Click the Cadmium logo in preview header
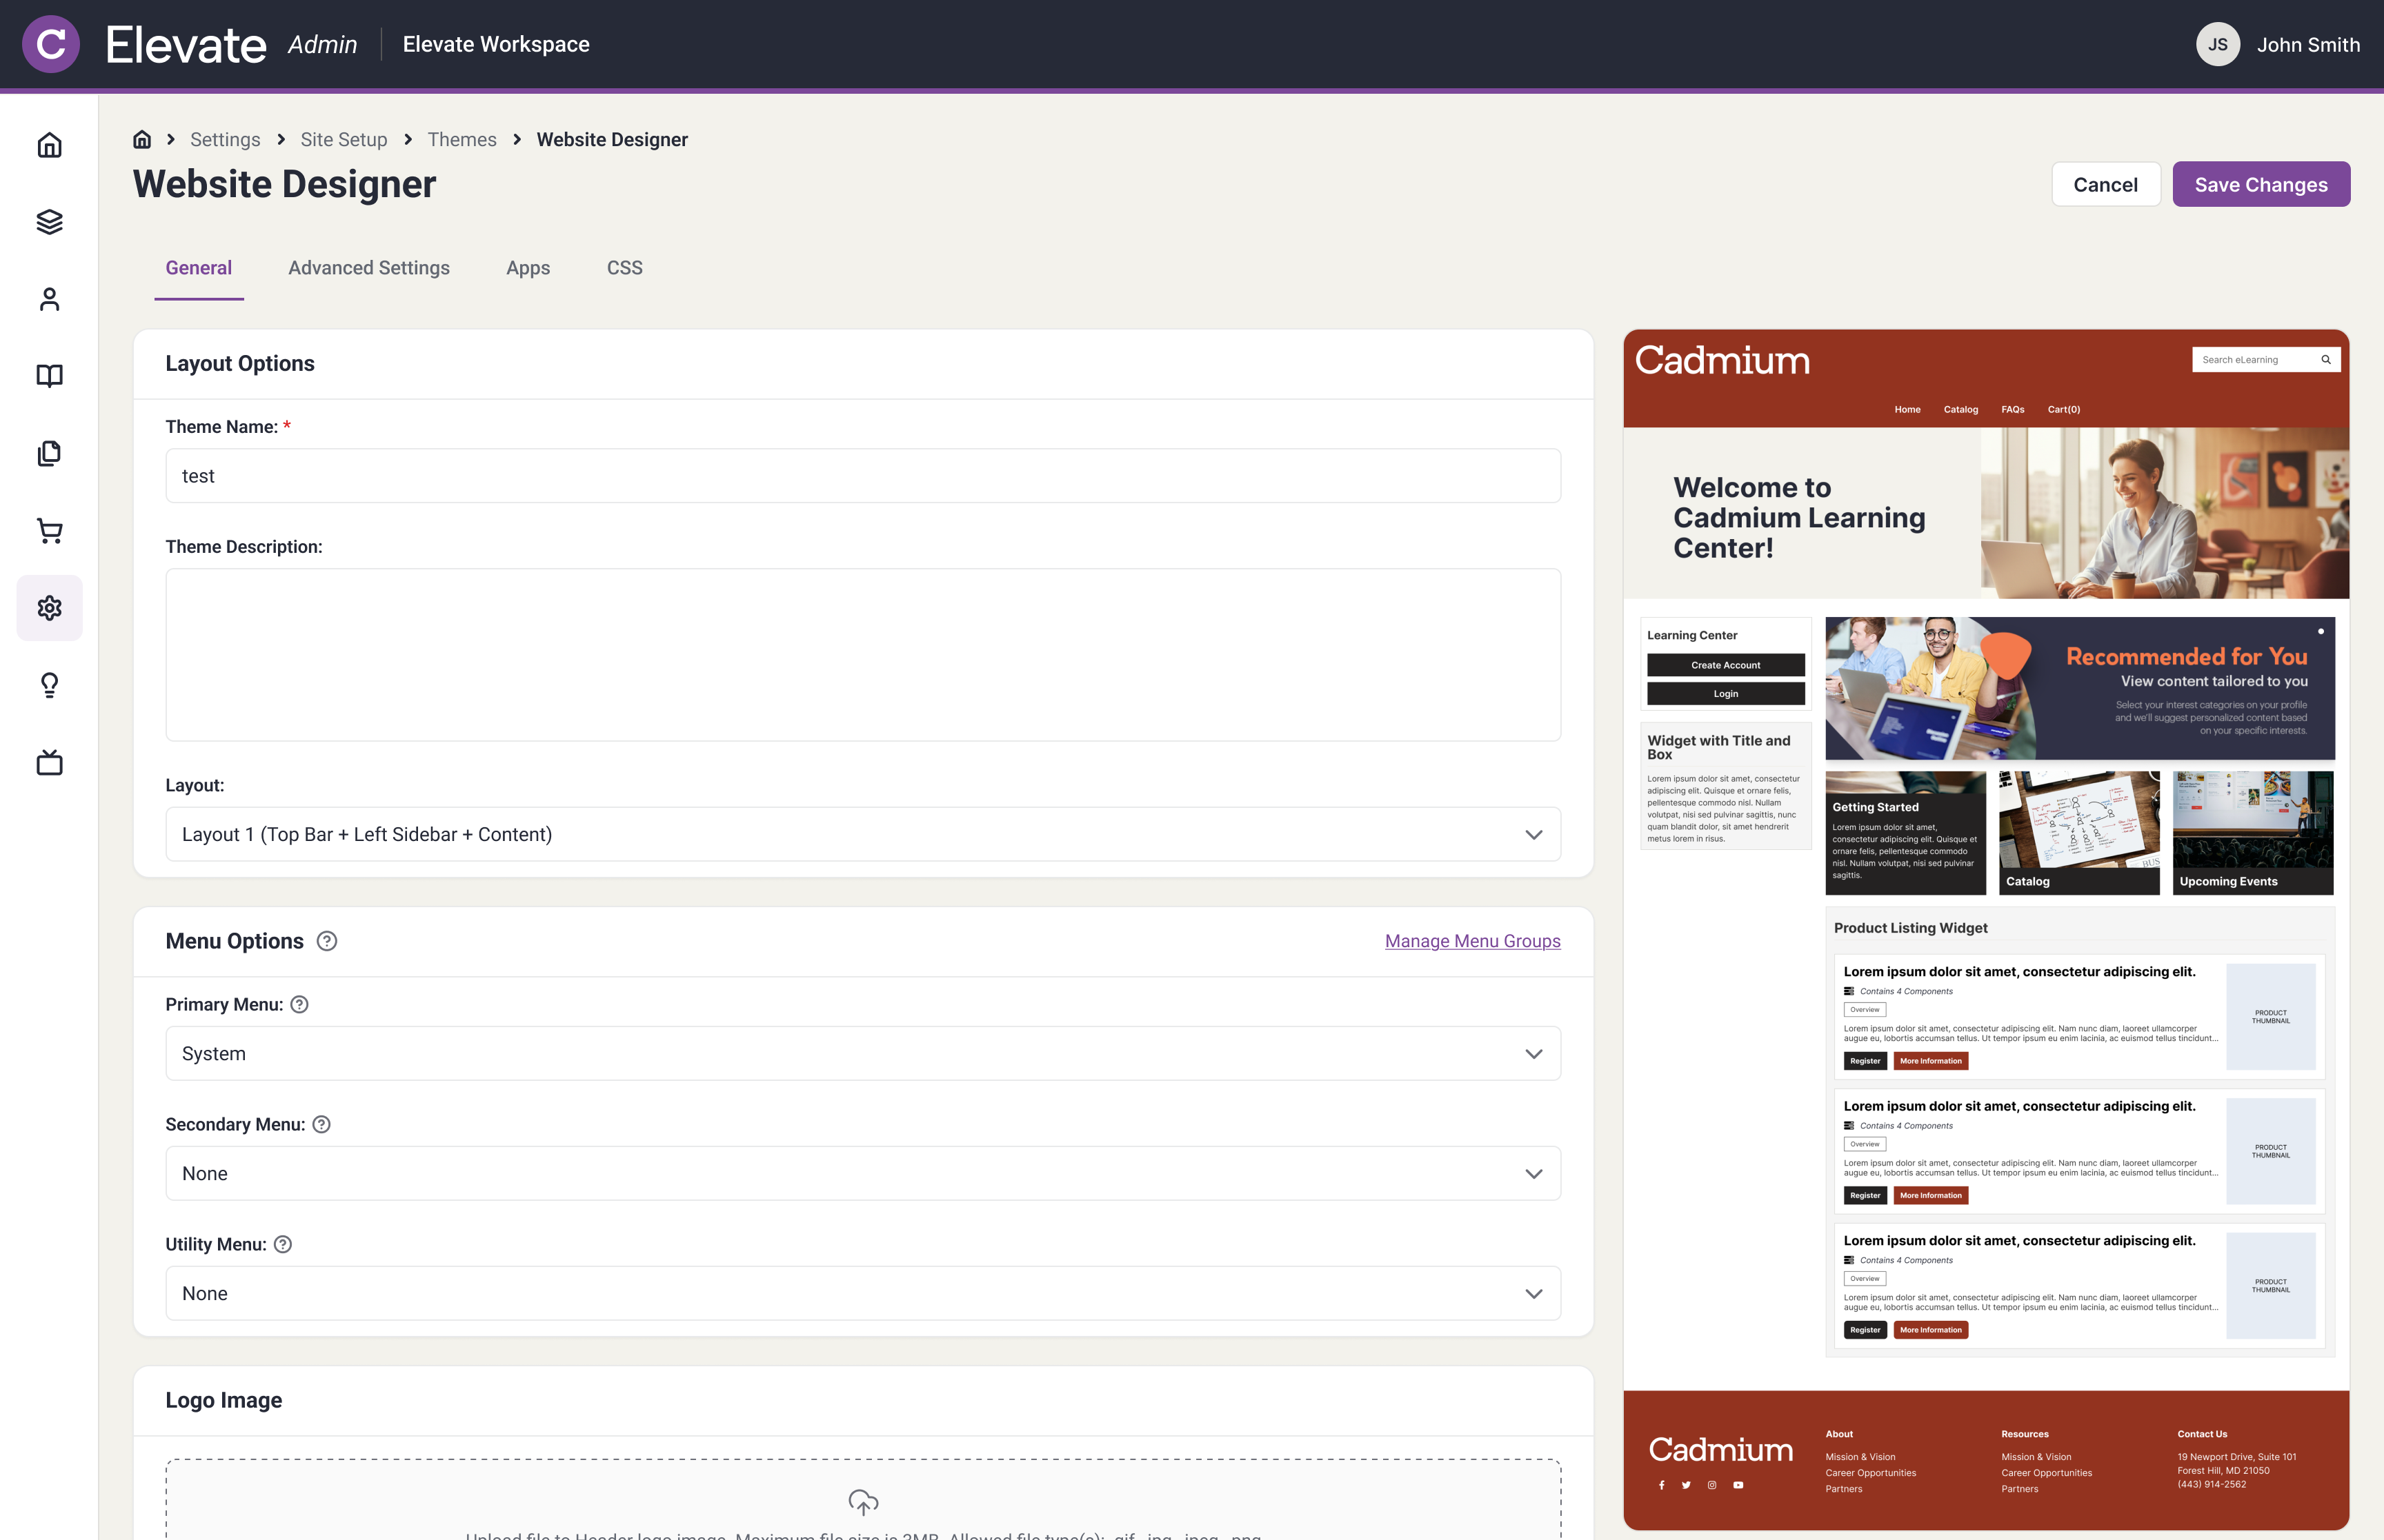2384x1540 pixels. [x=1722, y=360]
